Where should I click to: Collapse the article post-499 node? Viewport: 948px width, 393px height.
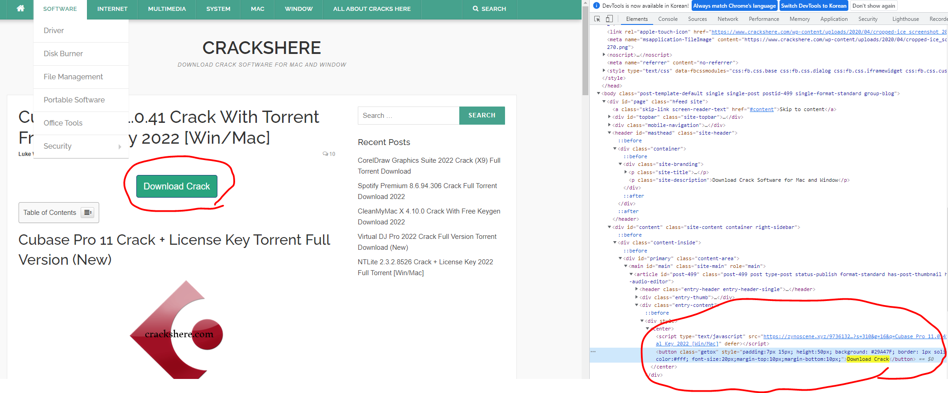click(631, 274)
